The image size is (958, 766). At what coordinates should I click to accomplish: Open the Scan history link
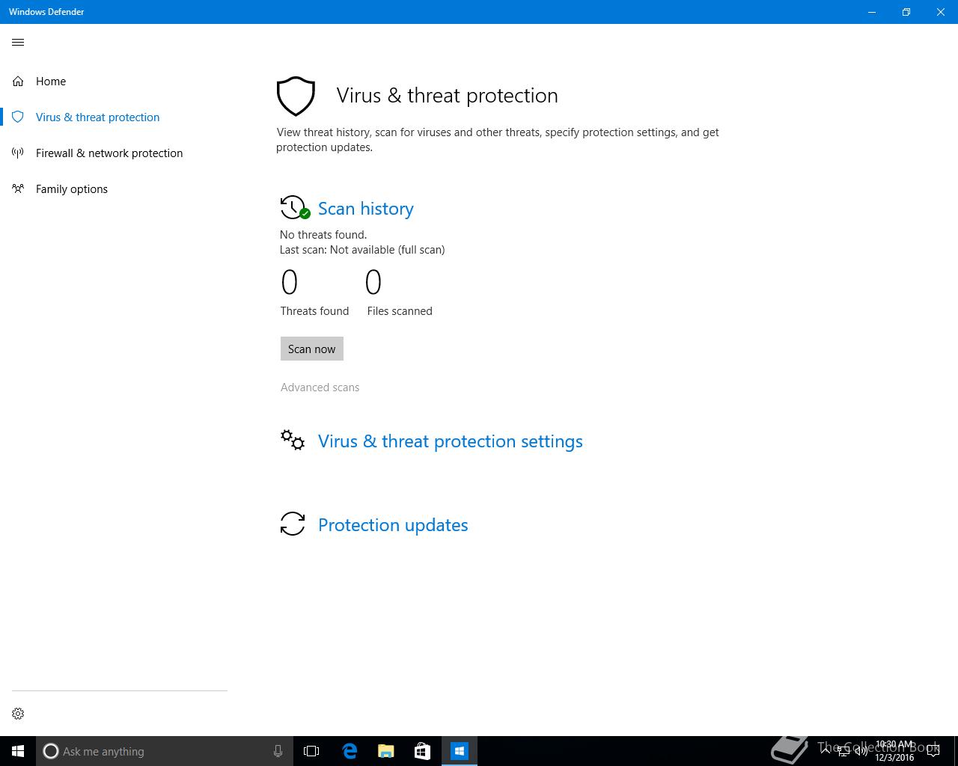pos(365,208)
